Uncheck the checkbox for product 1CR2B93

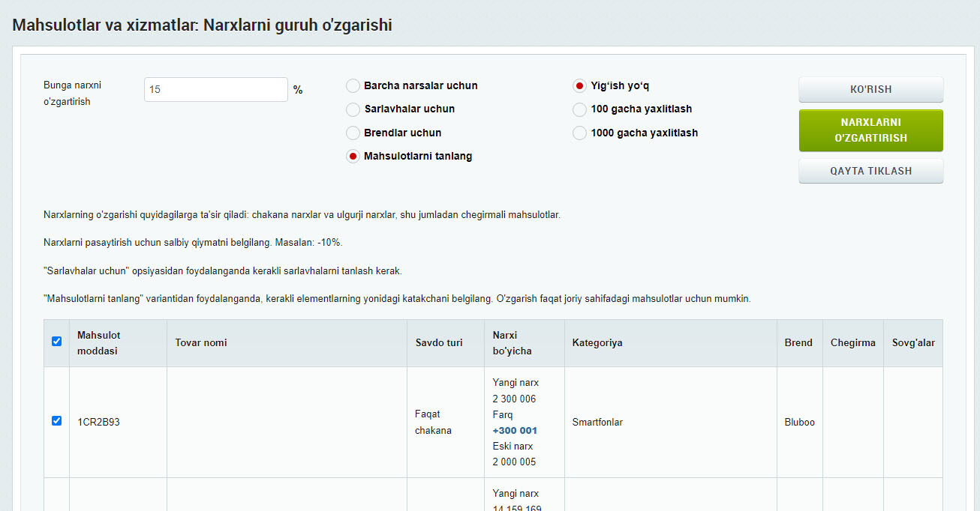[56, 421]
